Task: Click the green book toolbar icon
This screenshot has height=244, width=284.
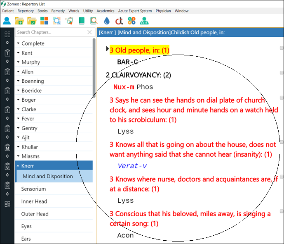Action: click(81, 21)
